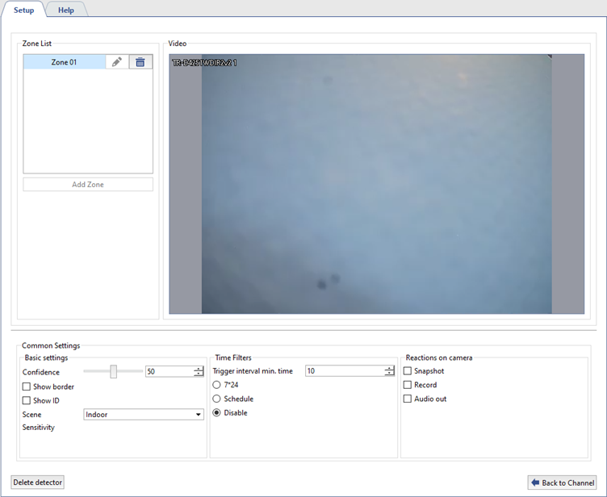607x497 pixels.
Task: Enable the Show ID checkbox
Action: [27, 401]
